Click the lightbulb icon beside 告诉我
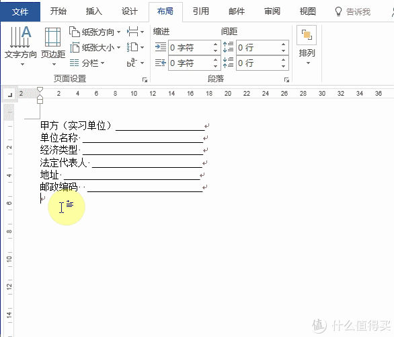 338,11
